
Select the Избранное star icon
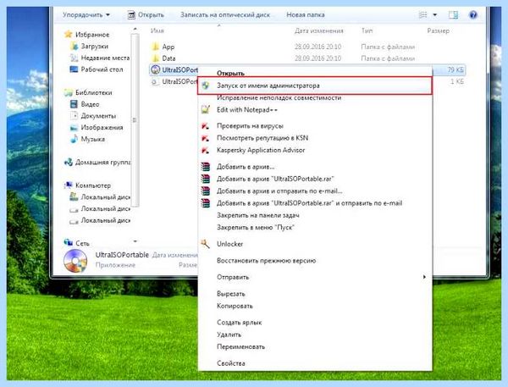68,34
